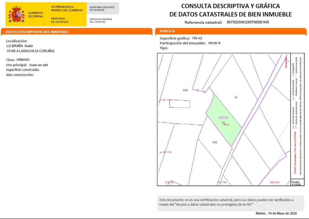
Task: Click the Secretaría de Estado de Hacienda box
Action: coord(102,8)
